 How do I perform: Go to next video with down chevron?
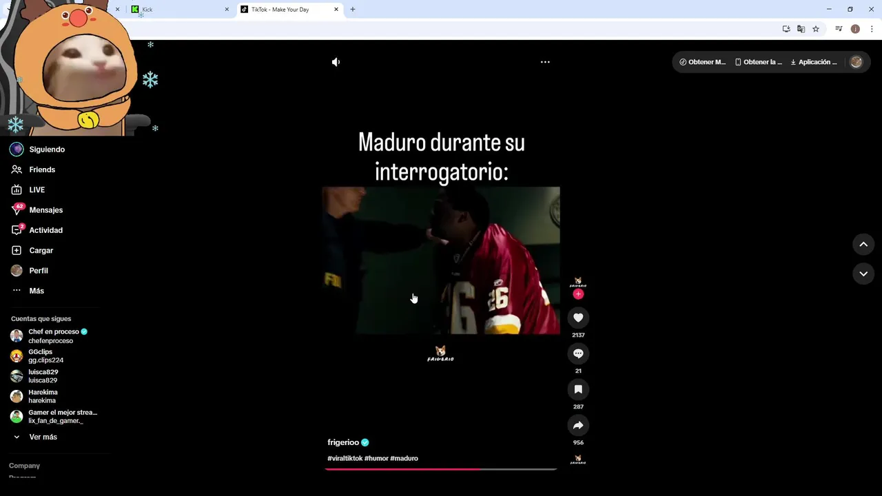pos(863,273)
